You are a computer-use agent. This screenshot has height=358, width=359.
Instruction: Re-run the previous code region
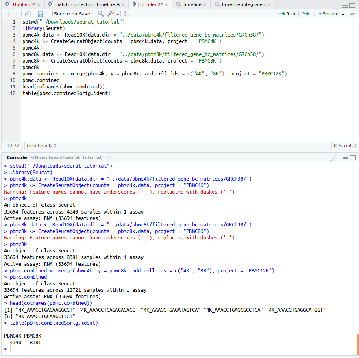pyautogui.click(x=305, y=13)
